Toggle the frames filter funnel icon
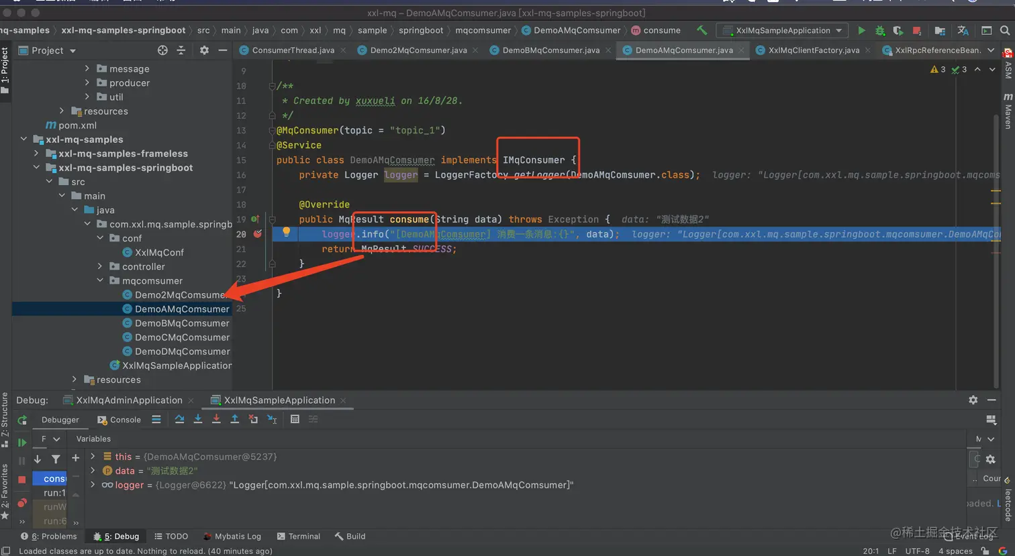 56,459
